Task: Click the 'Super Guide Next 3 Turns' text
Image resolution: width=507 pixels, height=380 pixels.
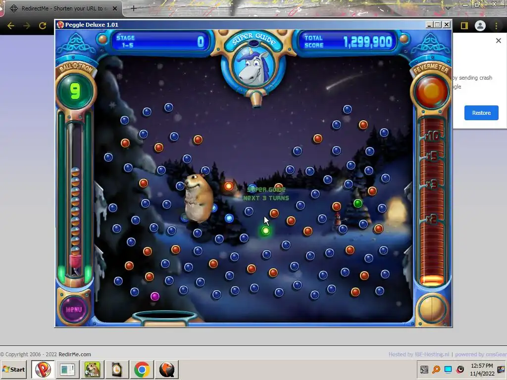Action: [x=266, y=194]
